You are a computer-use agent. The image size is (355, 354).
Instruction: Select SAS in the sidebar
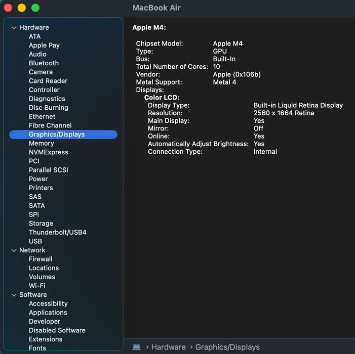[35, 197]
